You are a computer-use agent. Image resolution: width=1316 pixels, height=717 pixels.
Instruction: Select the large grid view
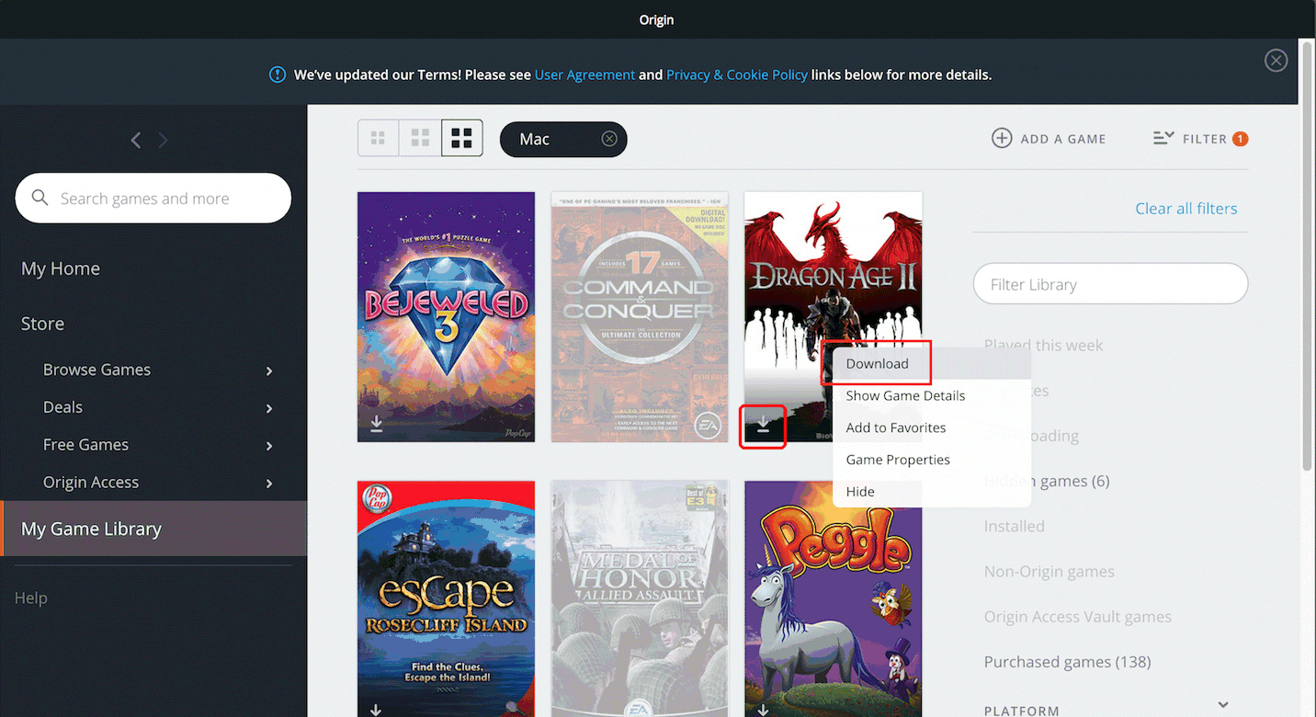tap(461, 139)
